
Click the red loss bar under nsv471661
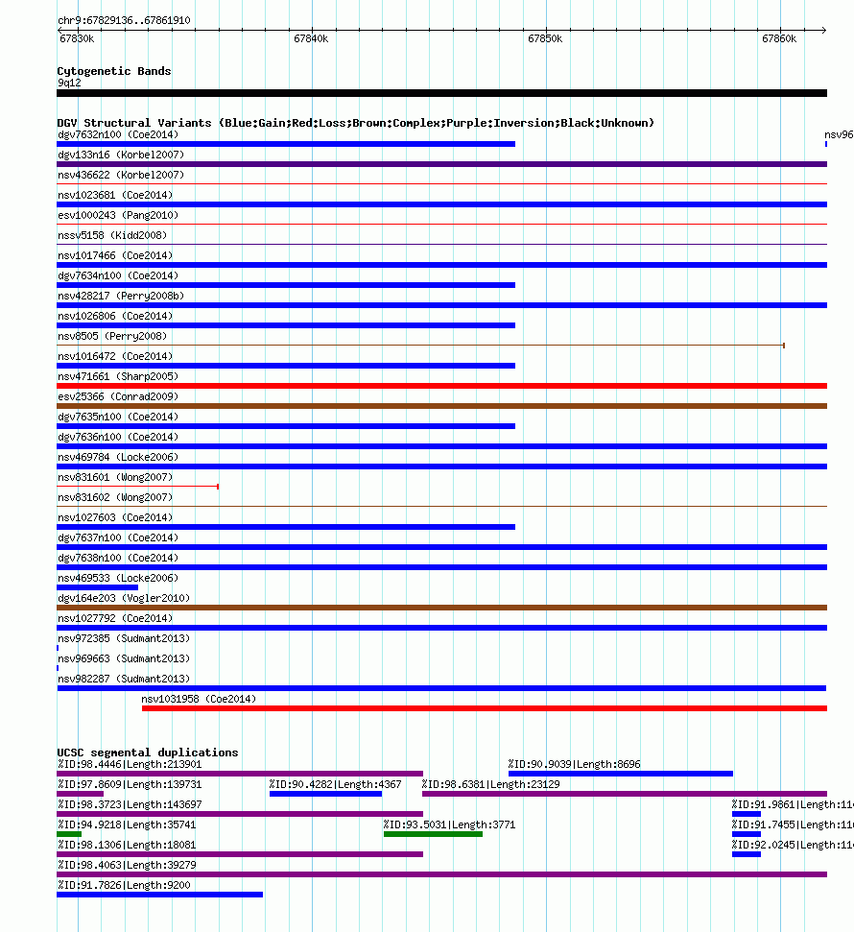[441, 387]
